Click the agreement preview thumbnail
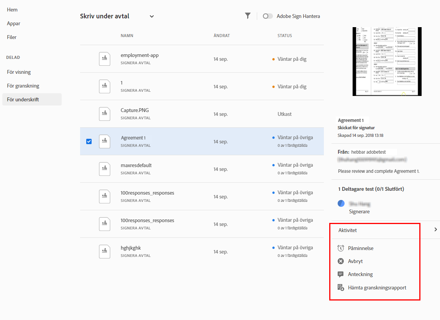 387,61
